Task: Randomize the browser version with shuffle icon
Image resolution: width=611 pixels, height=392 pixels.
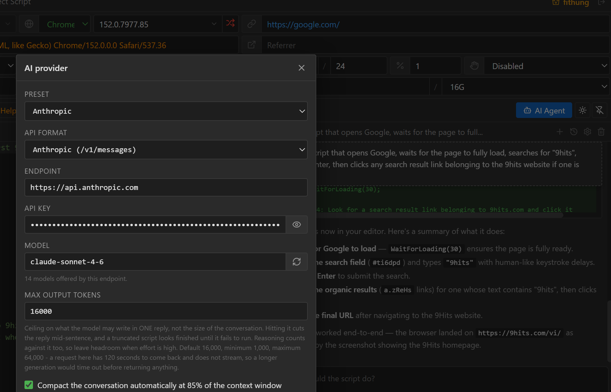Action: [x=230, y=23]
